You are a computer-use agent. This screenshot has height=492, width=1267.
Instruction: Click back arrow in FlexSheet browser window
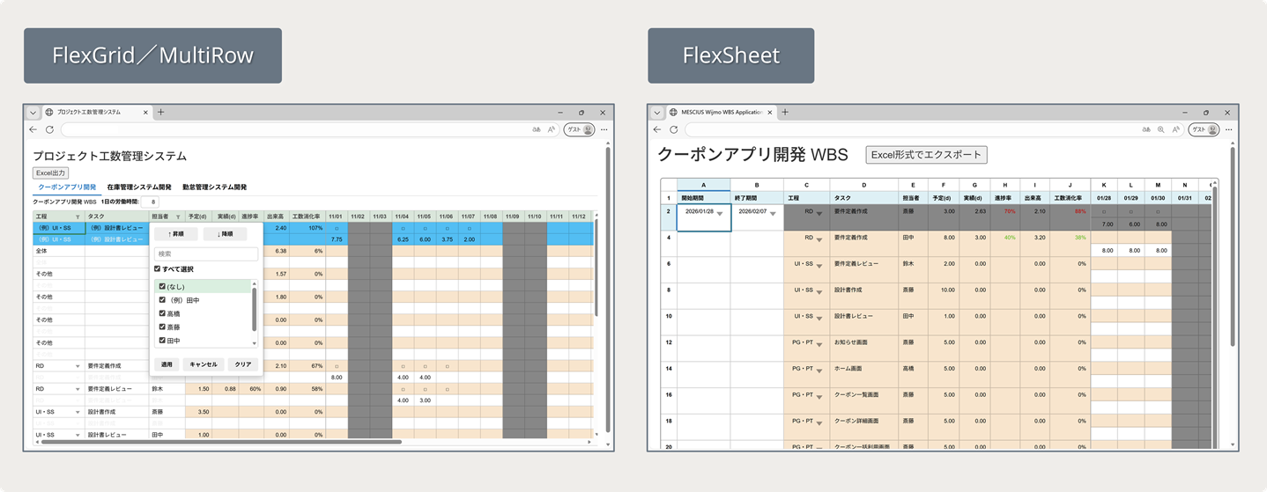(657, 129)
